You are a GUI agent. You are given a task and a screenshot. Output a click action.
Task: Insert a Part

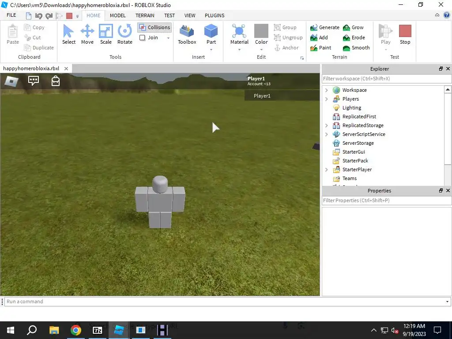[211, 34]
